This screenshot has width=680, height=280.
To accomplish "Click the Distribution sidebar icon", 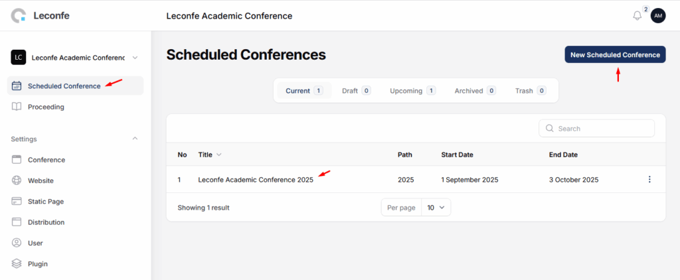I will point(17,222).
